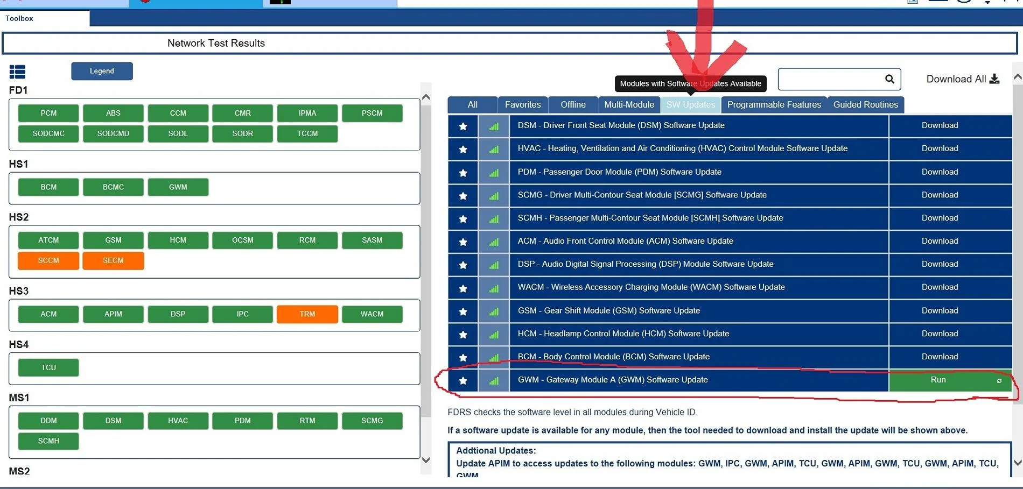1023x489 pixels.
Task: Click the signal strength icon on the BCM row
Action: 493,357
